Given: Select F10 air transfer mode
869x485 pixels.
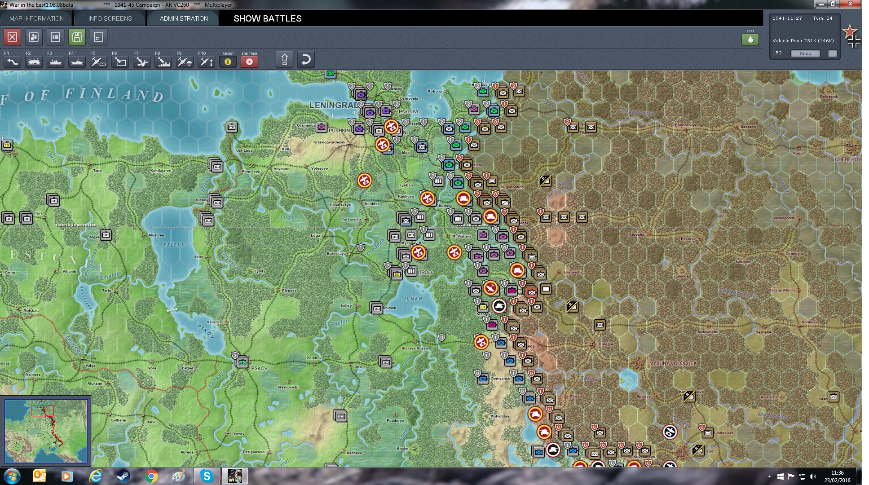Looking at the screenshot, I should pyautogui.click(x=206, y=62).
